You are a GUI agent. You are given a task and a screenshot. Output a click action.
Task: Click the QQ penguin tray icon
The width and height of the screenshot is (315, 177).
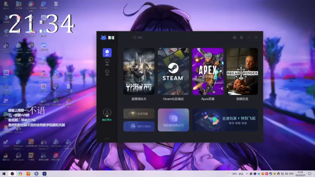click(278, 174)
